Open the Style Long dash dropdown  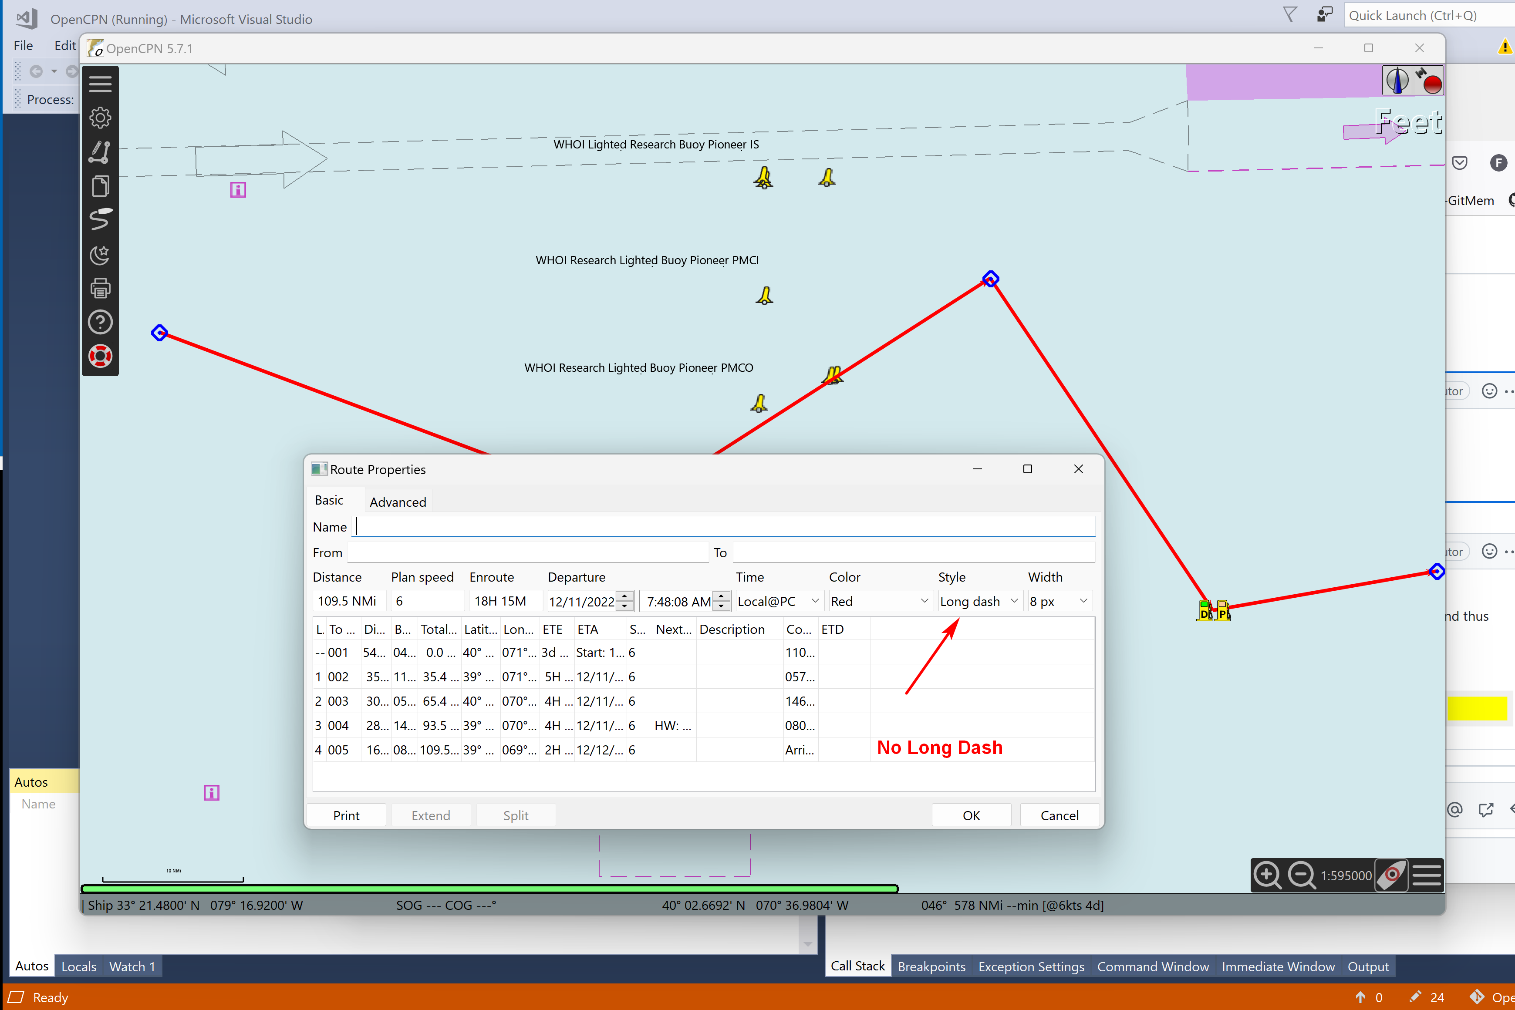coord(980,601)
